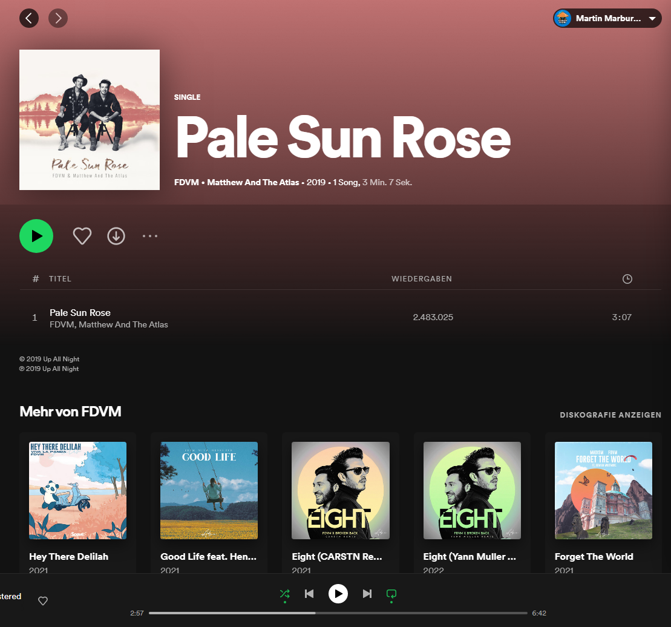Open the Hey There Delilah album cover

point(78,490)
